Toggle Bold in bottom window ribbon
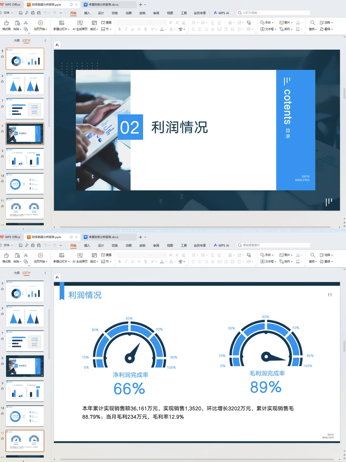 119,261
